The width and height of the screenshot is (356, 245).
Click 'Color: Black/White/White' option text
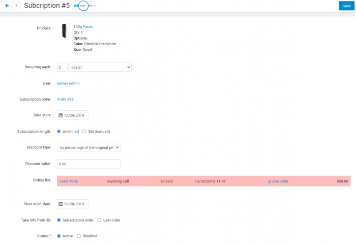[x=95, y=44]
